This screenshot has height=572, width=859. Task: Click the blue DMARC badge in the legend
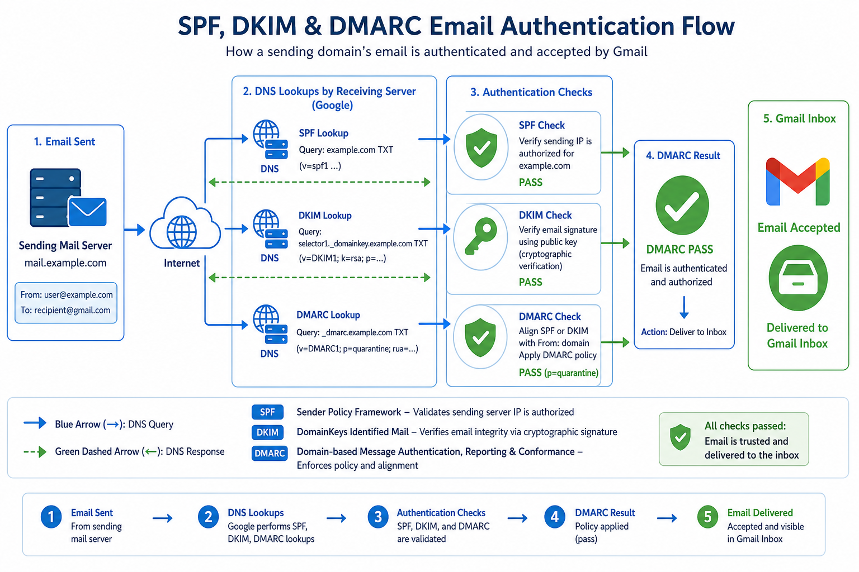(270, 453)
